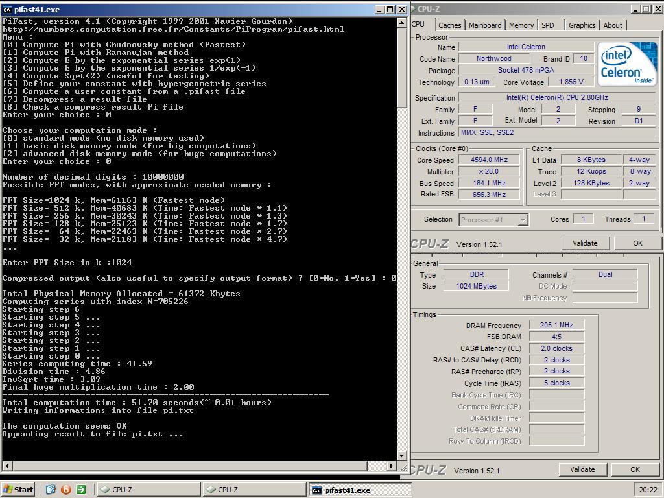Click the Stepping value 9

click(x=639, y=109)
